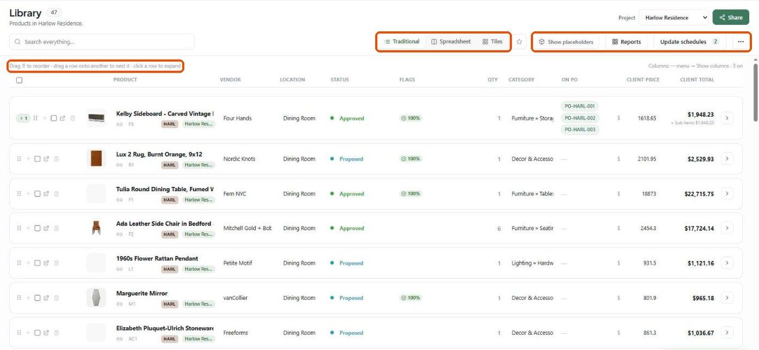This screenshot has width=759, height=350.
Task: Open purchase order PO-HARL-003
Action: click(580, 129)
